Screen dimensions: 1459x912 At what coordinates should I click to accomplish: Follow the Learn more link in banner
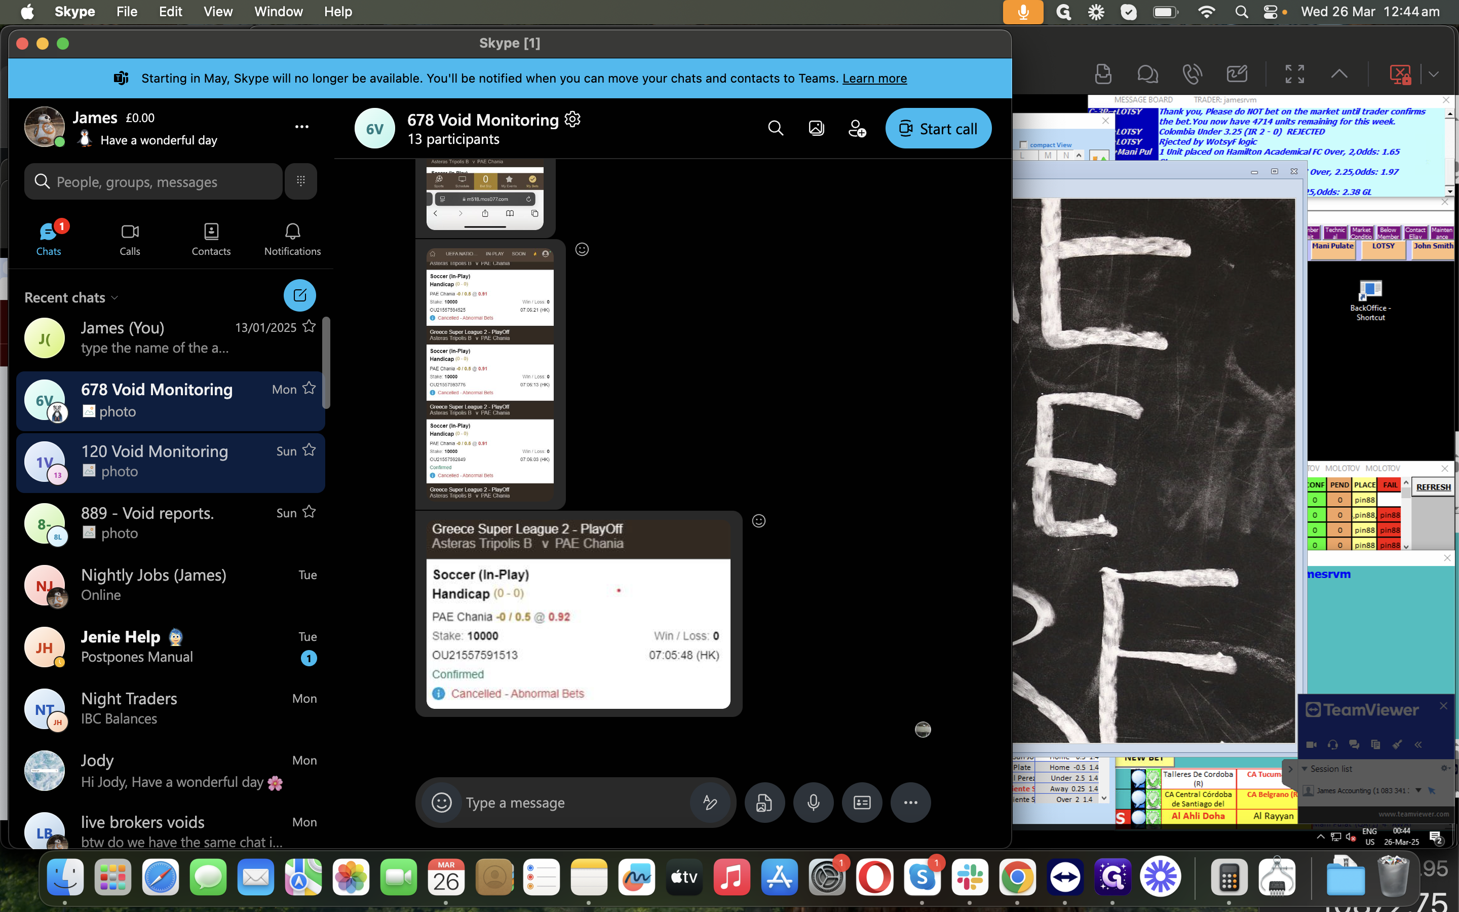(874, 79)
